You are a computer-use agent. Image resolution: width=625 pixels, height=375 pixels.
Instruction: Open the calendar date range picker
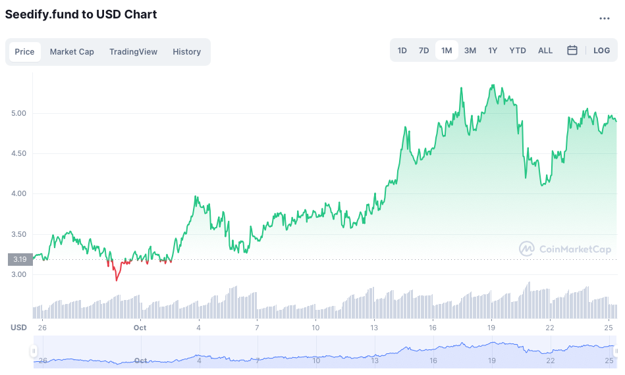click(572, 50)
